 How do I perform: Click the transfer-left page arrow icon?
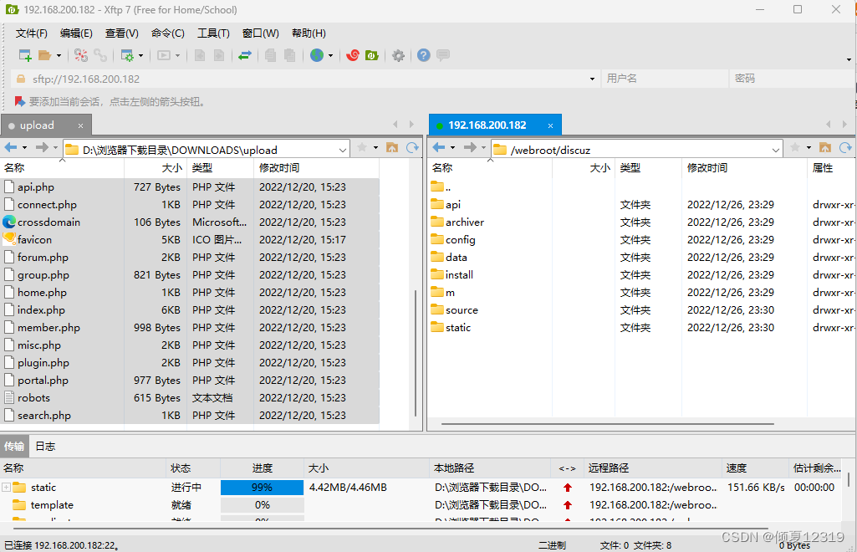pos(200,55)
